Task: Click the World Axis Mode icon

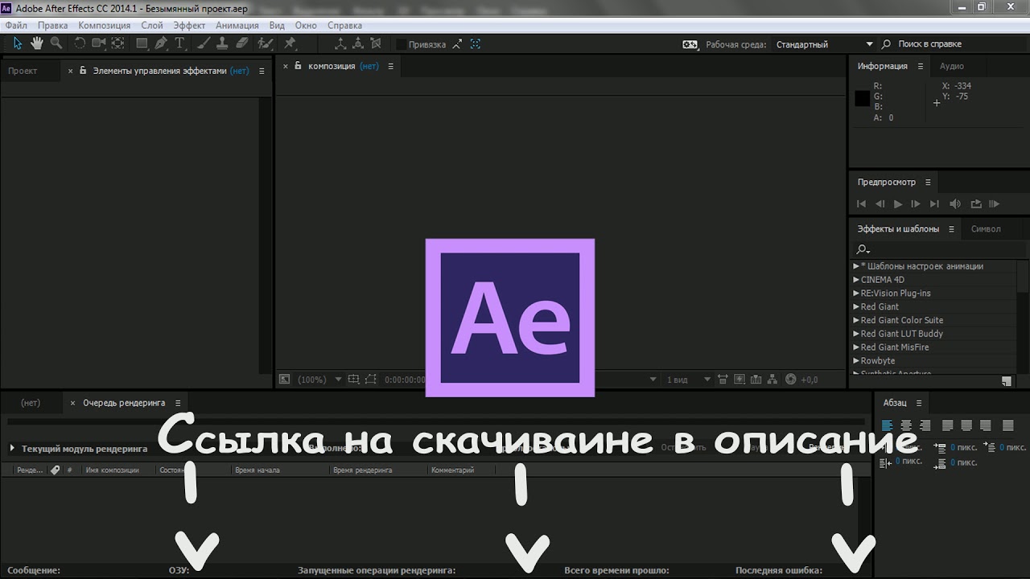Action: 359,44
